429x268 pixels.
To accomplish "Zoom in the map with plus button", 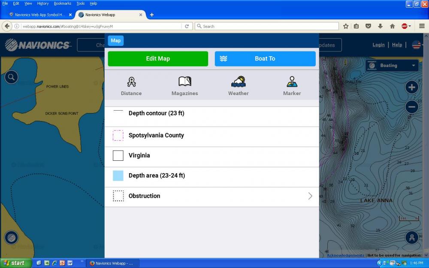I will point(412,87).
